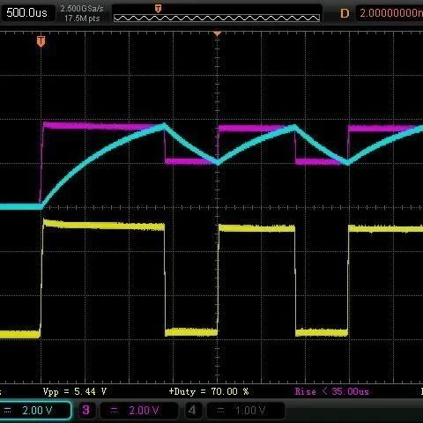Click the channel 4 gray coupling icon
Viewport: 423px width, 423px height.
pyautogui.click(x=221, y=411)
